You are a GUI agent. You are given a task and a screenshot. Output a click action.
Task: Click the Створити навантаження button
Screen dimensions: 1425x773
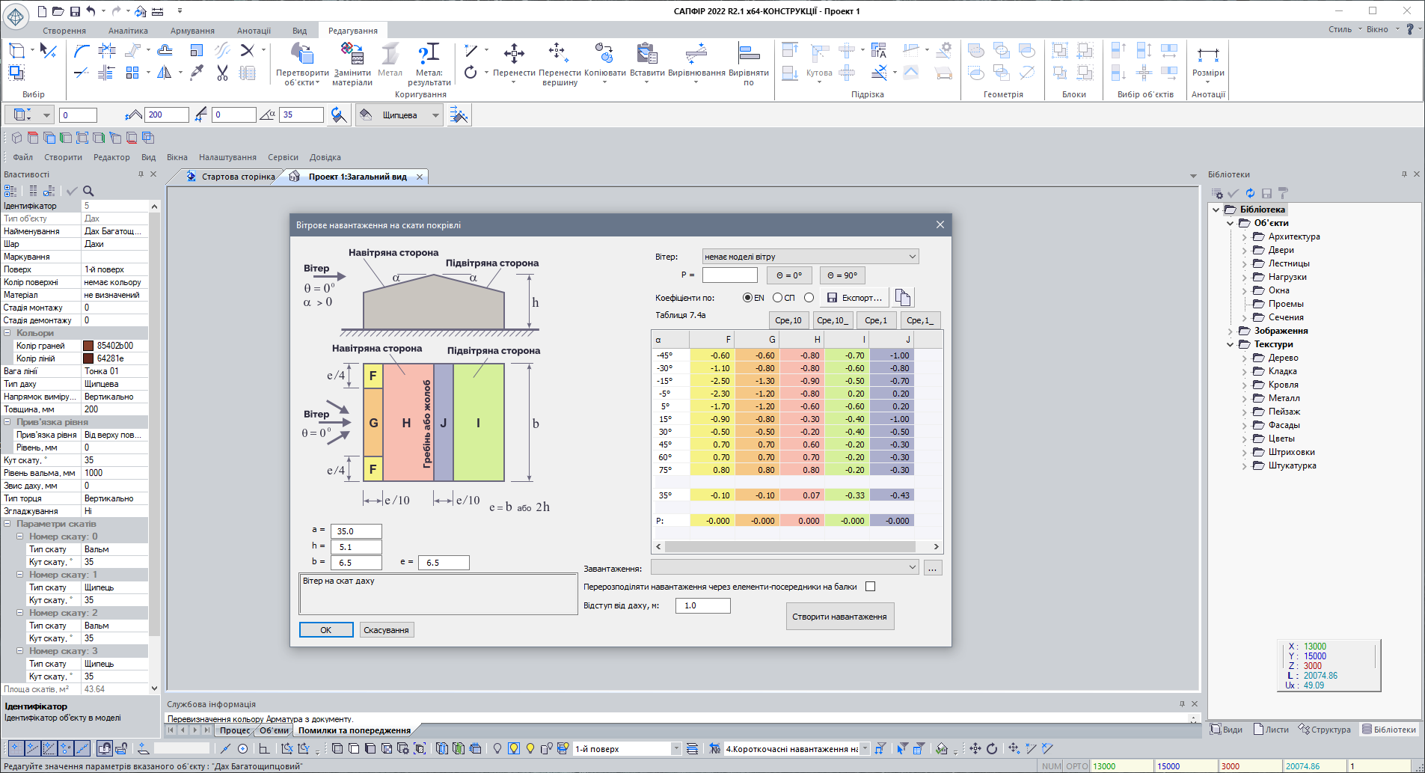[x=839, y=617]
